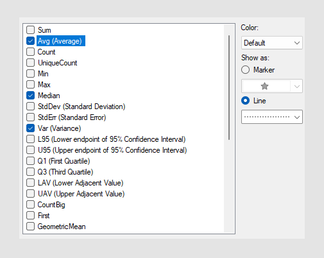The image size is (324, 258).
Task: Check Q1 (First Quartile) box
Action: 30,161
